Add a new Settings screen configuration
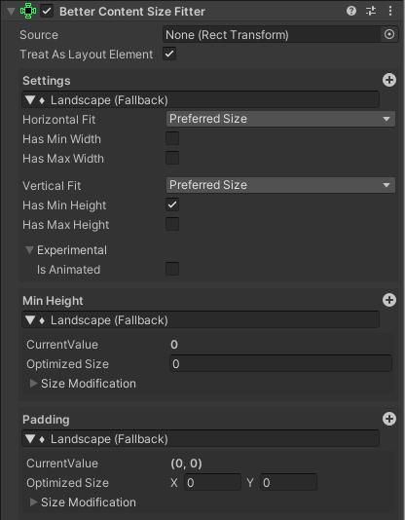 point(389,80)
